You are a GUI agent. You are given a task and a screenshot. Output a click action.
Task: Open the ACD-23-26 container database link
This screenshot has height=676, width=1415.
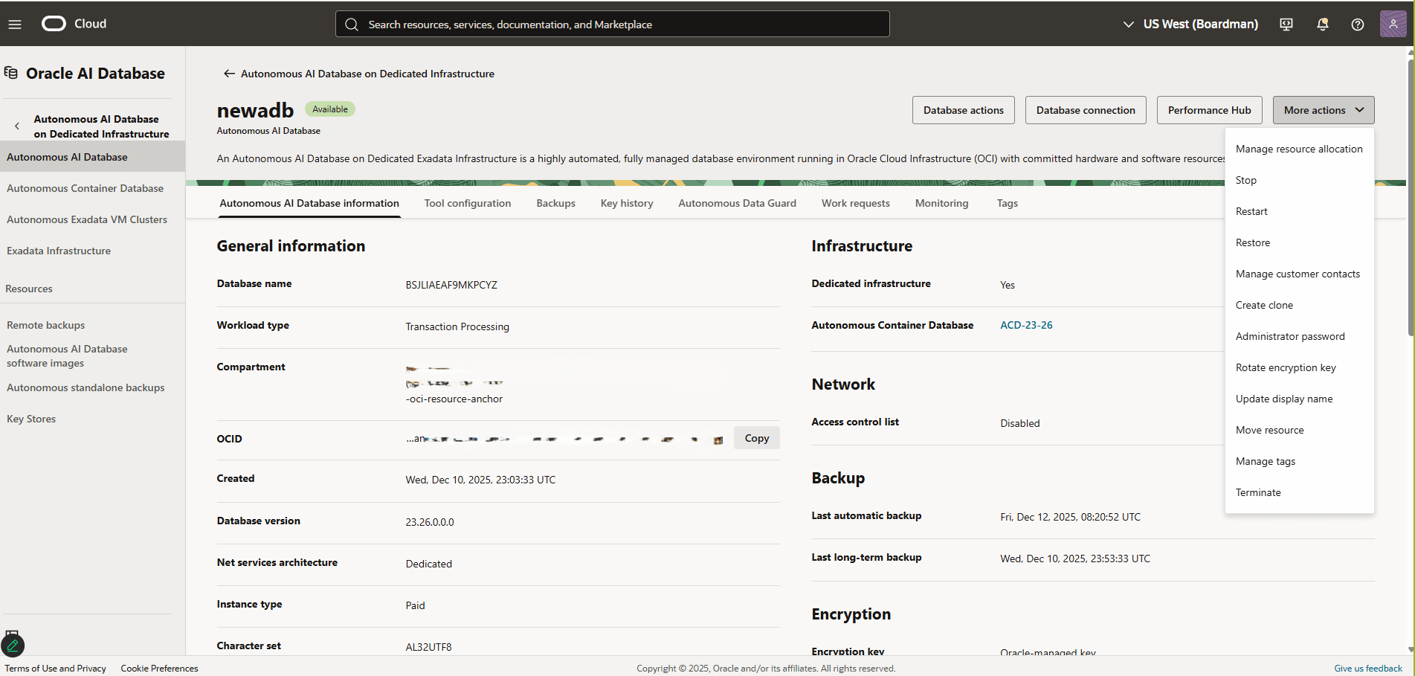(1026, 324)
